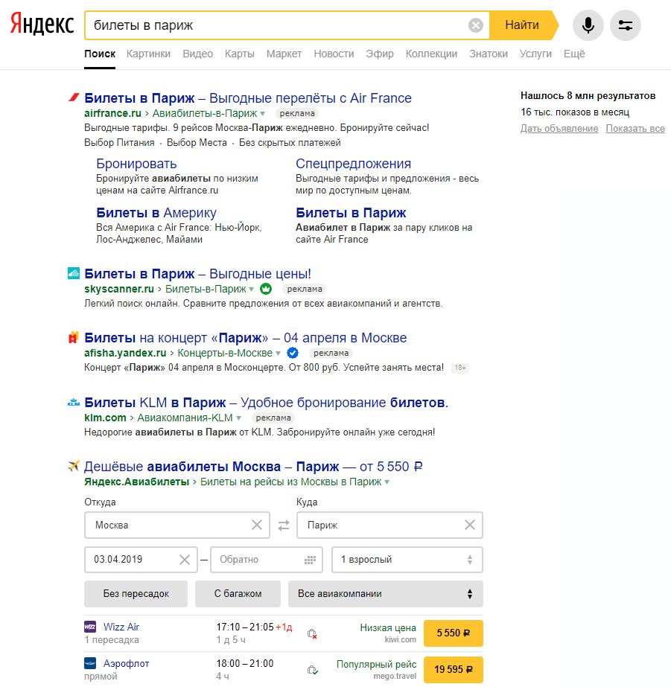Click the 19 595 ₽ price button
Image resolution: width=671 pixels, height=687 pixels.
click(x=454, y=669)
